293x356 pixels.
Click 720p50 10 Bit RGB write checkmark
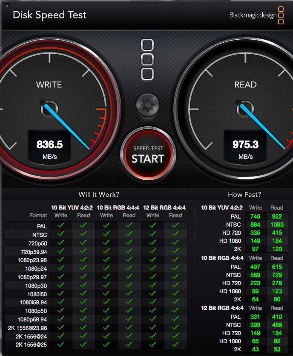[106, 242]
